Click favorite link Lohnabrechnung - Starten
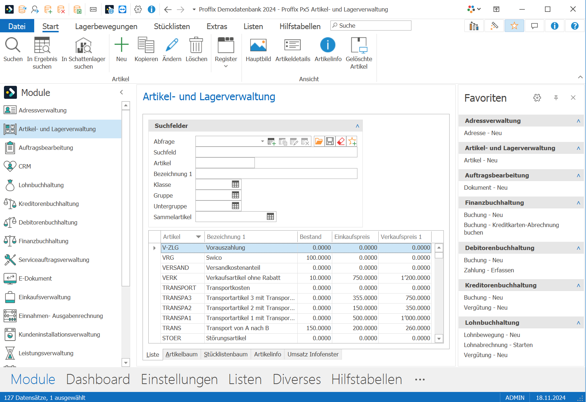This screenshot has width=586, height=402. tap(498, 345)
